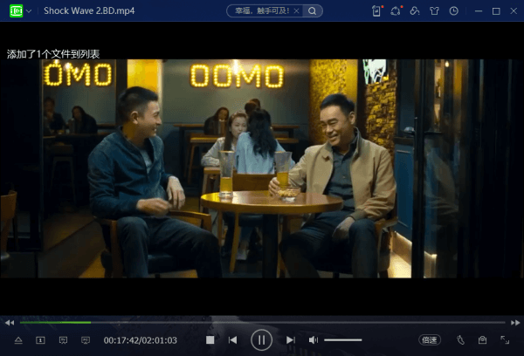Click the fast-forward double-arrow button

[x=515, y=323]
